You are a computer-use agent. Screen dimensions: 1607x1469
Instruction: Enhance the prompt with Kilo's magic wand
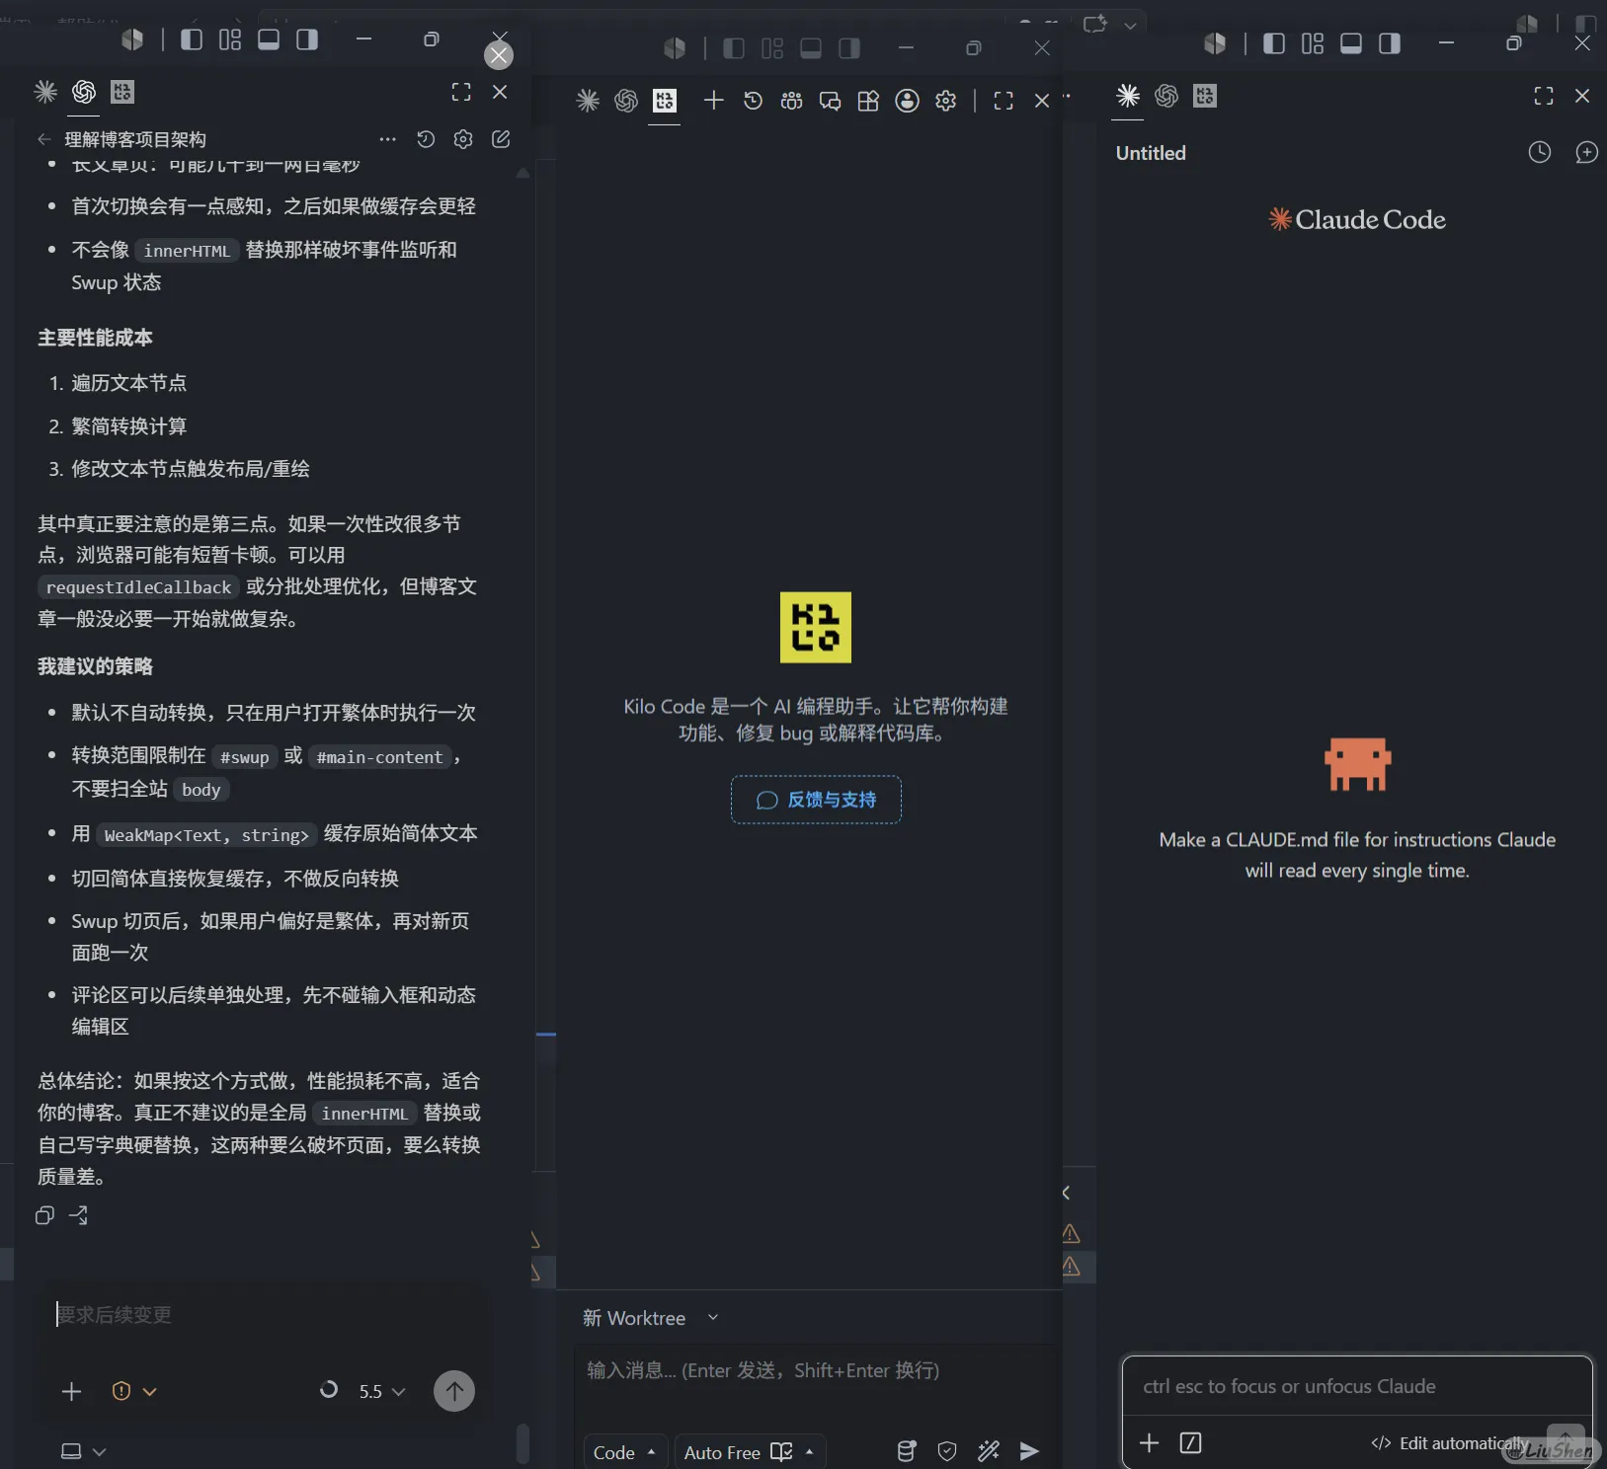click(x=988, y=1450)
